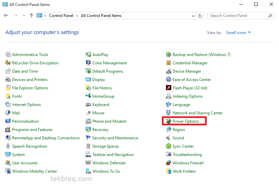Click the Mail icon
Screen dimensions: 279x189
[8, 113]
